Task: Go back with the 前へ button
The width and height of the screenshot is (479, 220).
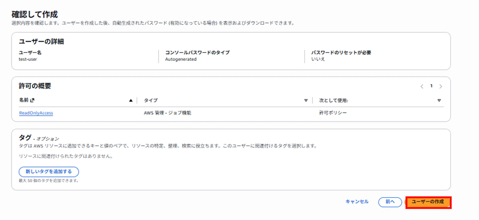Action: pos(390,202)
